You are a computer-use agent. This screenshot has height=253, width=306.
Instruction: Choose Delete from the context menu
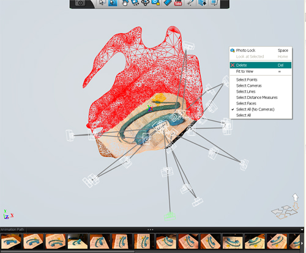[x=261, y=65]
